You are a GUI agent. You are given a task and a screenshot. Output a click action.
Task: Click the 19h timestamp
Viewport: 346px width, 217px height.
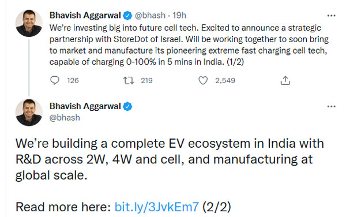(179, 16)
